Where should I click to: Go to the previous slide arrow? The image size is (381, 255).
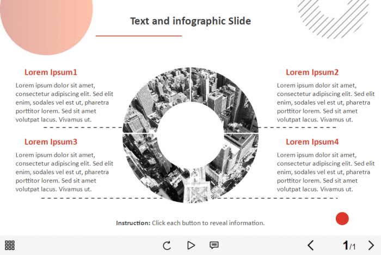click(311, 245)
